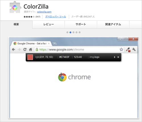The height and width of the screenshot is (122, 142).
Task: Click the 123x40 dimensions text
Action: (x=78, y=57)
